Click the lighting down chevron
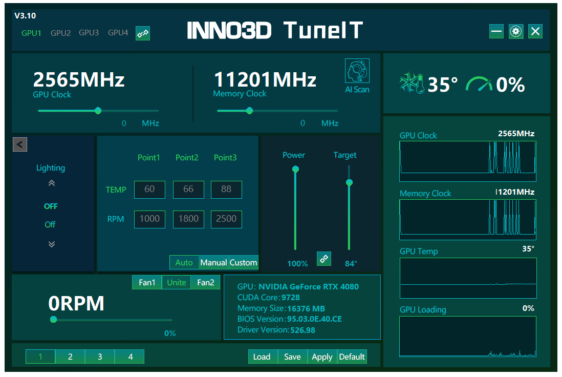The height and width of the screenshot is (377, 562). click(52, 244)
